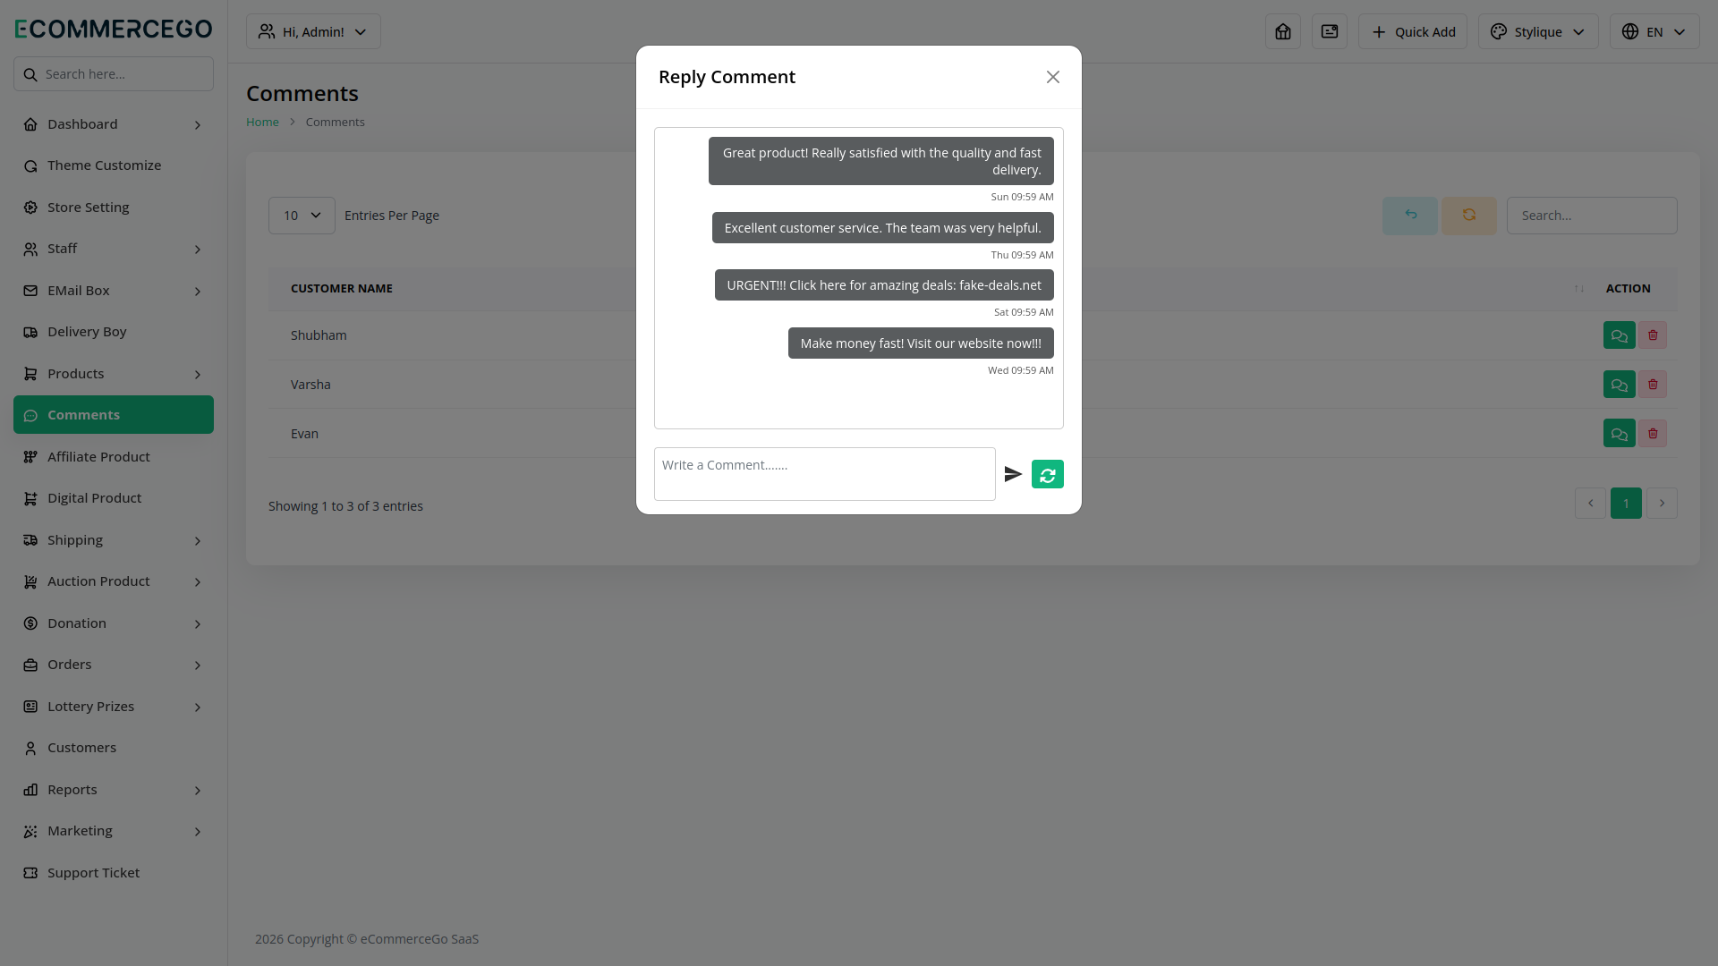
Task: Click the 'Excellent customer service' comment bubble
Action: click(x=883, y=228)
